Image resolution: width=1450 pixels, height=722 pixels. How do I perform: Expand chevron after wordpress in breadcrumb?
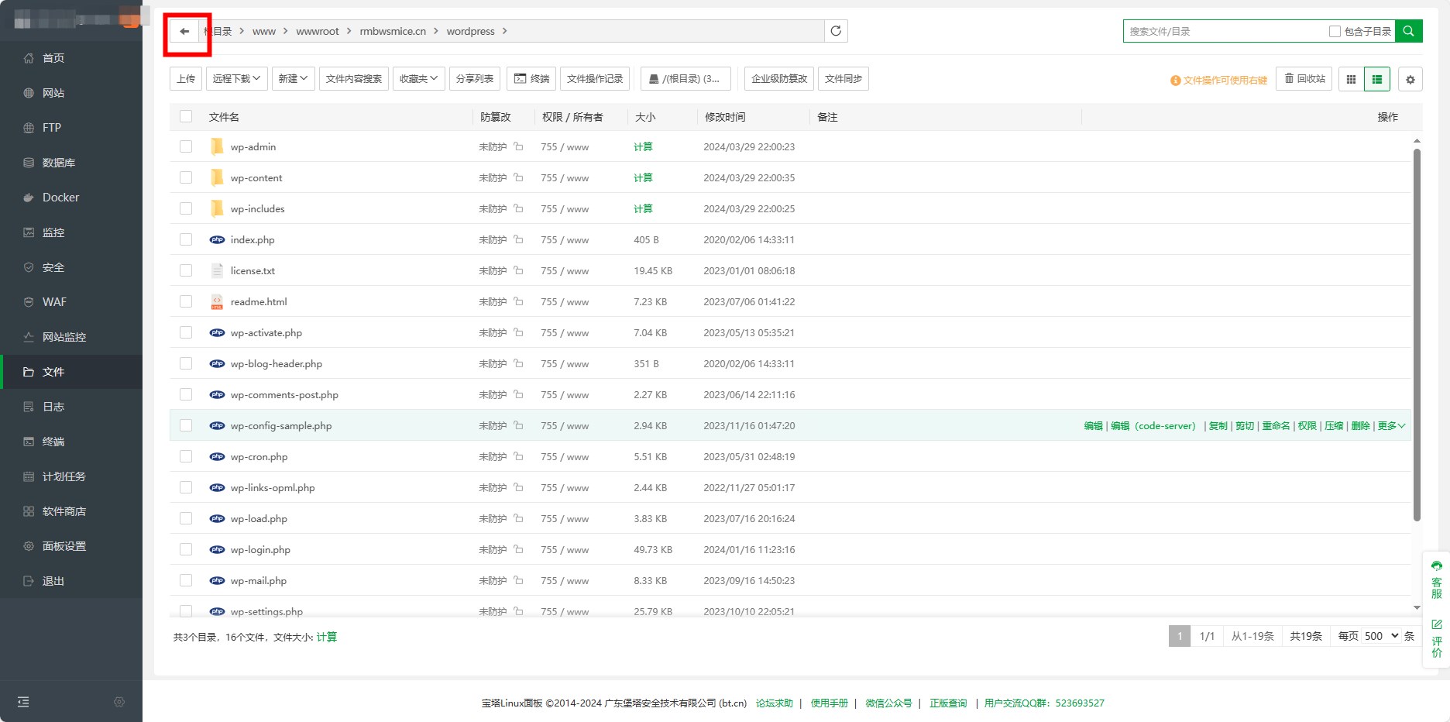pos(505,31)
